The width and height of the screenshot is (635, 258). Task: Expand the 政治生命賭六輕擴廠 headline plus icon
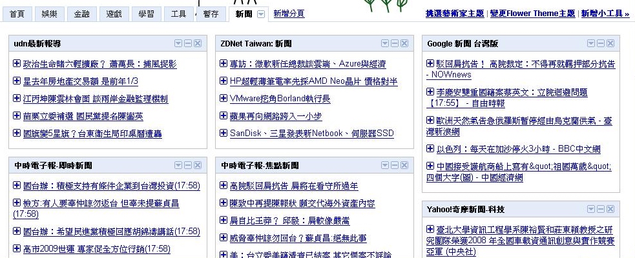click(17, 63)
